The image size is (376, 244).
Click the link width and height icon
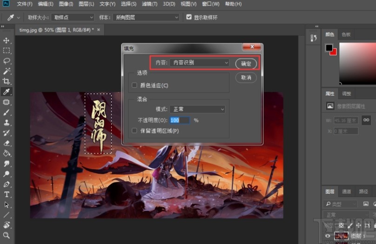(366, 120)
